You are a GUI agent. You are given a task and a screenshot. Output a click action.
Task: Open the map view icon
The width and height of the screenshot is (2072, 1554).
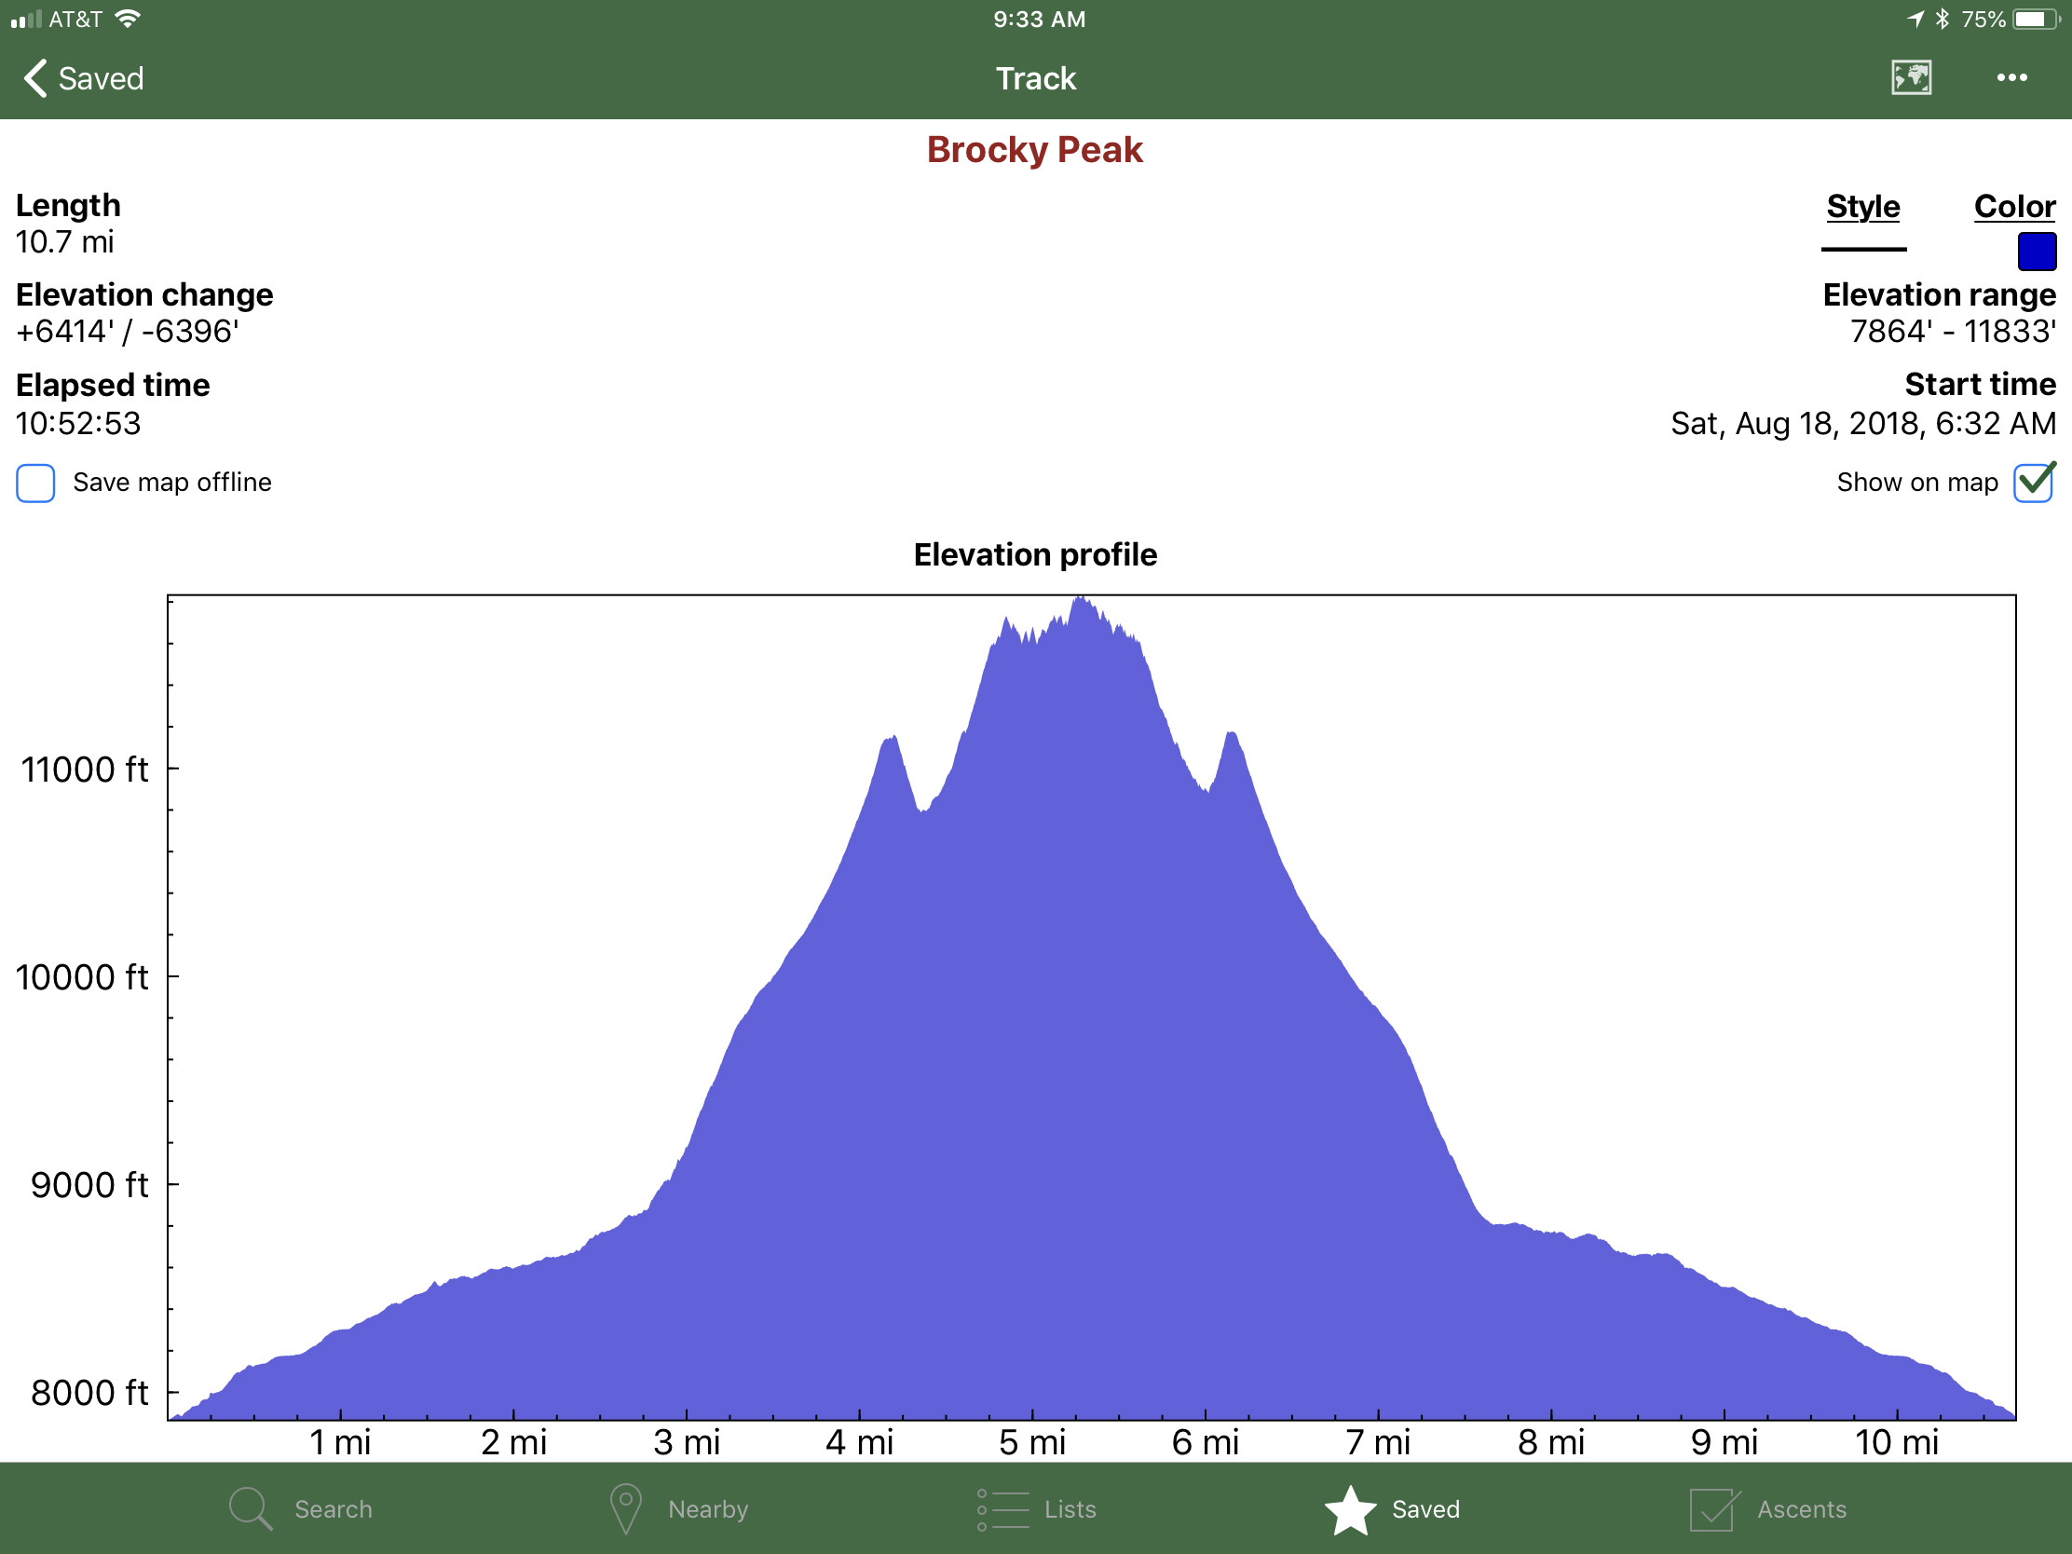[x=1910, y=77]
